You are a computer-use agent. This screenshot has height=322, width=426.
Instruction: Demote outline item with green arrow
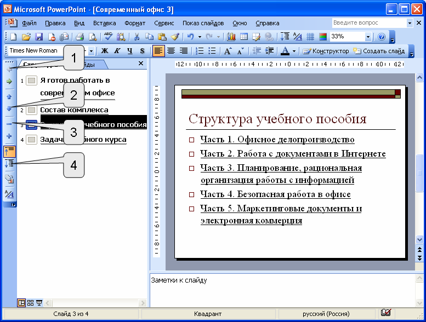(x=9, y=81)
